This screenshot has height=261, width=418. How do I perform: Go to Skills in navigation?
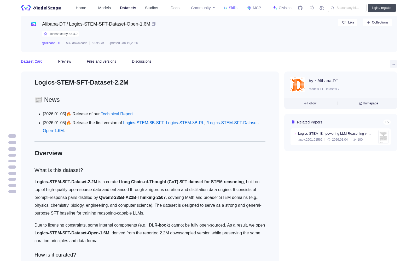(230, 8)
